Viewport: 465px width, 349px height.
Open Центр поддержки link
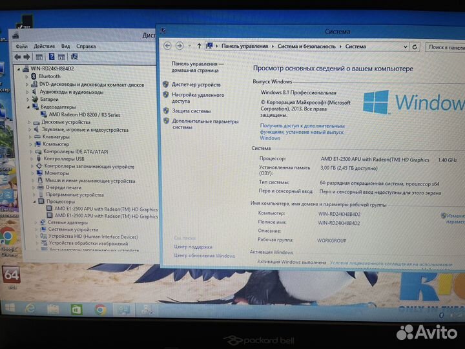click(193, 247)
